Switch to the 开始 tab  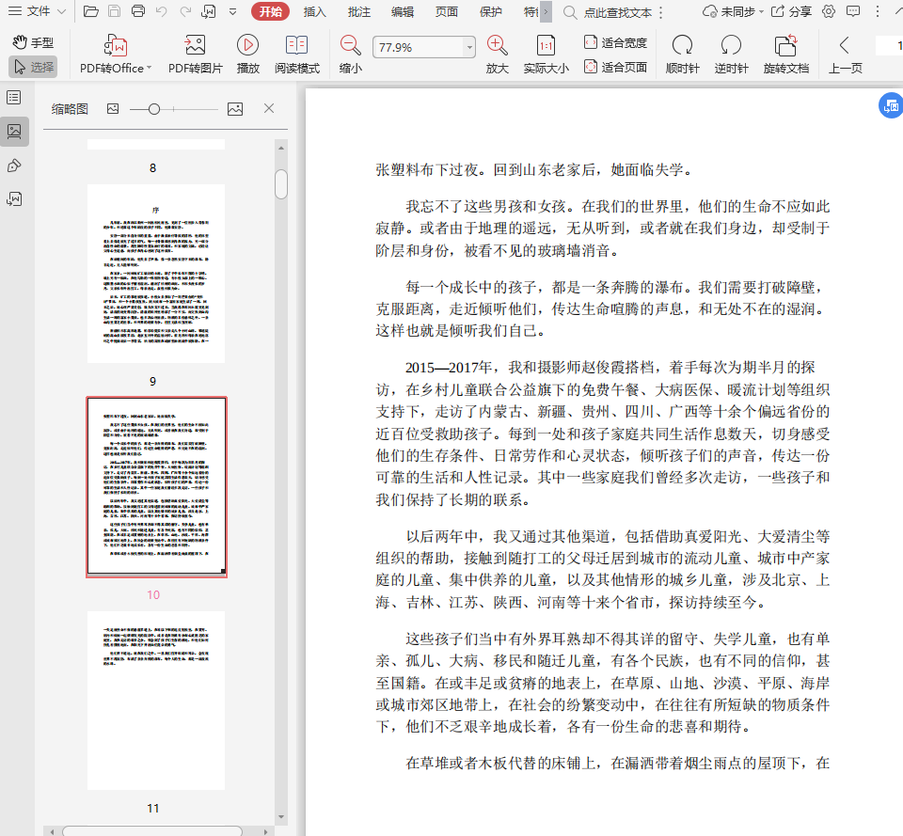click(270, 11)
